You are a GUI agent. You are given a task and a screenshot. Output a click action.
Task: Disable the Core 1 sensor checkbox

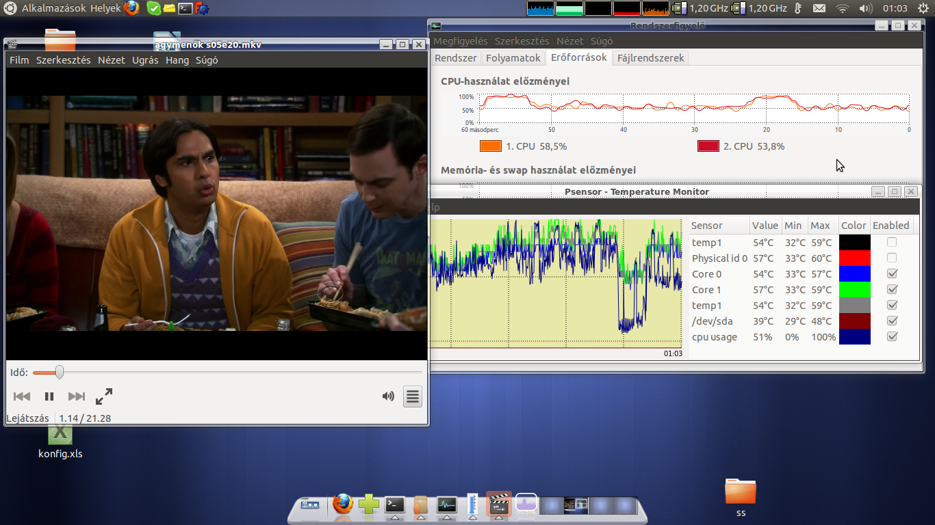click(892, 289)
